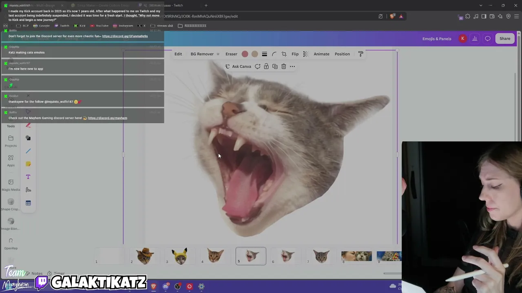Open the Position panel

342,54
